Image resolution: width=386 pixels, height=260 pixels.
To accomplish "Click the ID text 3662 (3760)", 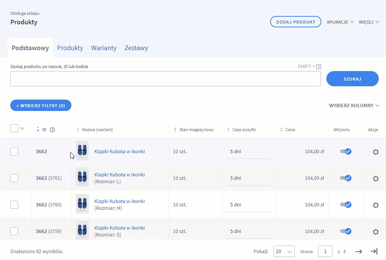I will pos(49,205).
